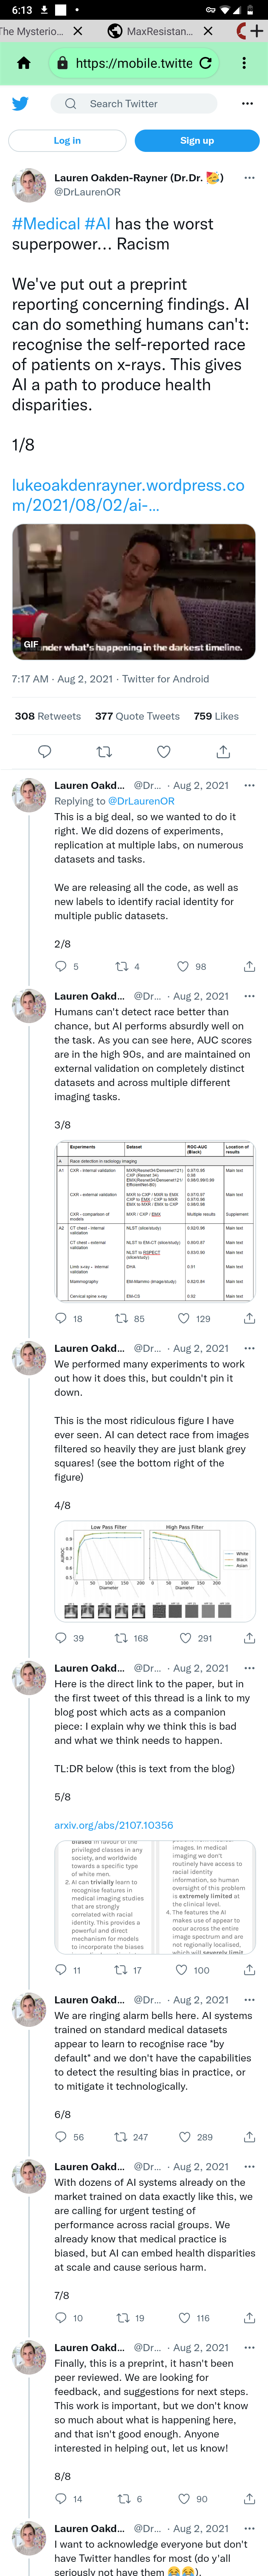268x2576 pixels.
Task: Reload the page from the address bar
Action: coord(206,63)
